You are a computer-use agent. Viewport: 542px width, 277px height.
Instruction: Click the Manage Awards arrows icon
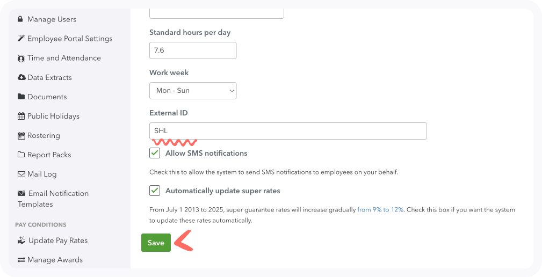click(21, 260)
